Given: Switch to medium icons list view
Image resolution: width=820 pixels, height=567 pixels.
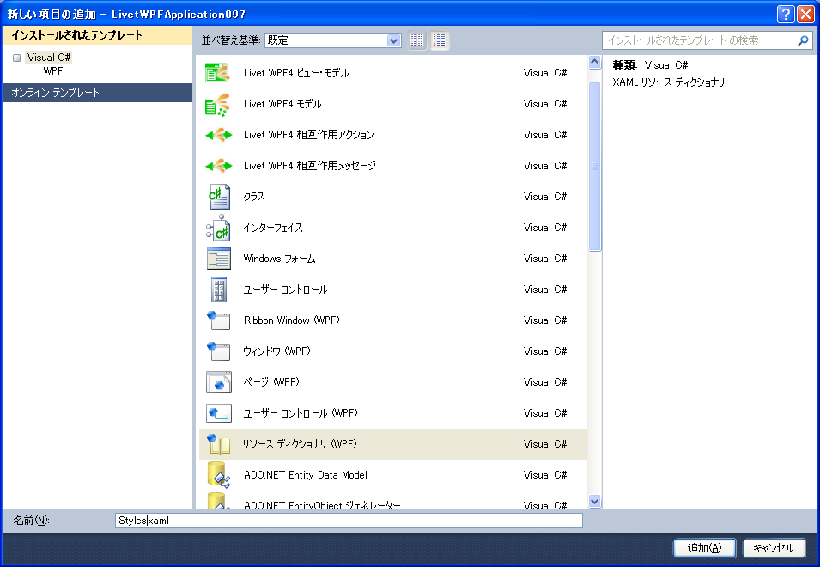Looking at the screenshot, I should point(440,40).
